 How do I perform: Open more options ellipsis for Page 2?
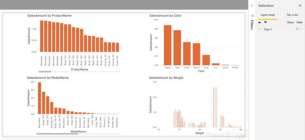[301, 29]
